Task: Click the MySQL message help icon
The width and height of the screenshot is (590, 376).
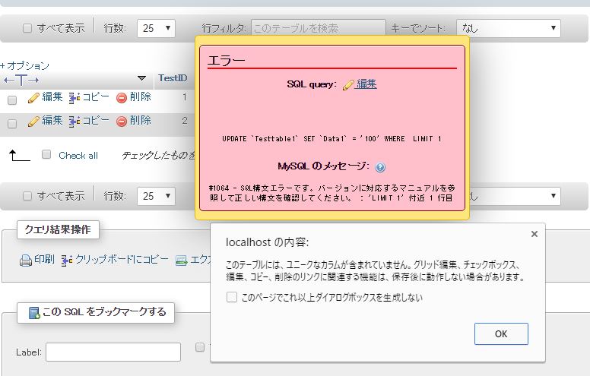Action: tap(380, 167)
